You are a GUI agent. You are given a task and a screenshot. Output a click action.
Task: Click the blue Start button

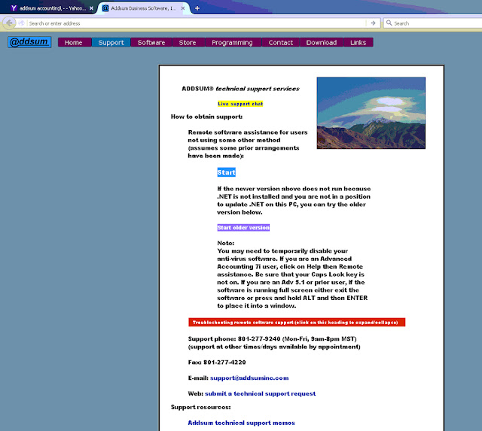(226, 172)
